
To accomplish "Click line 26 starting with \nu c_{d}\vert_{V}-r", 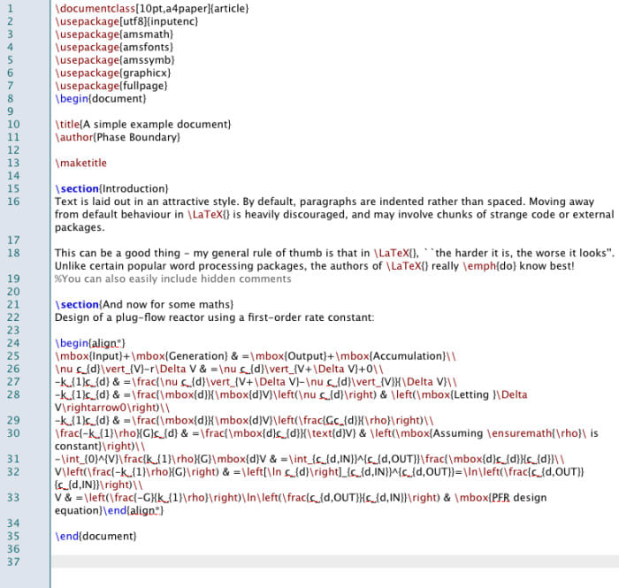I will pyautogui.click(x=219, y=369).
